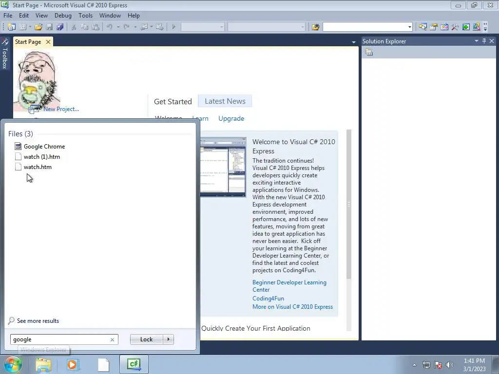Viewport: 499px width, 374px height.
Task: Open the Add New Item dropdown arrow
Action: [30, 27]
